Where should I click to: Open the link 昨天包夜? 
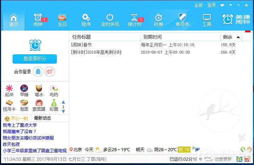(11, 144)
